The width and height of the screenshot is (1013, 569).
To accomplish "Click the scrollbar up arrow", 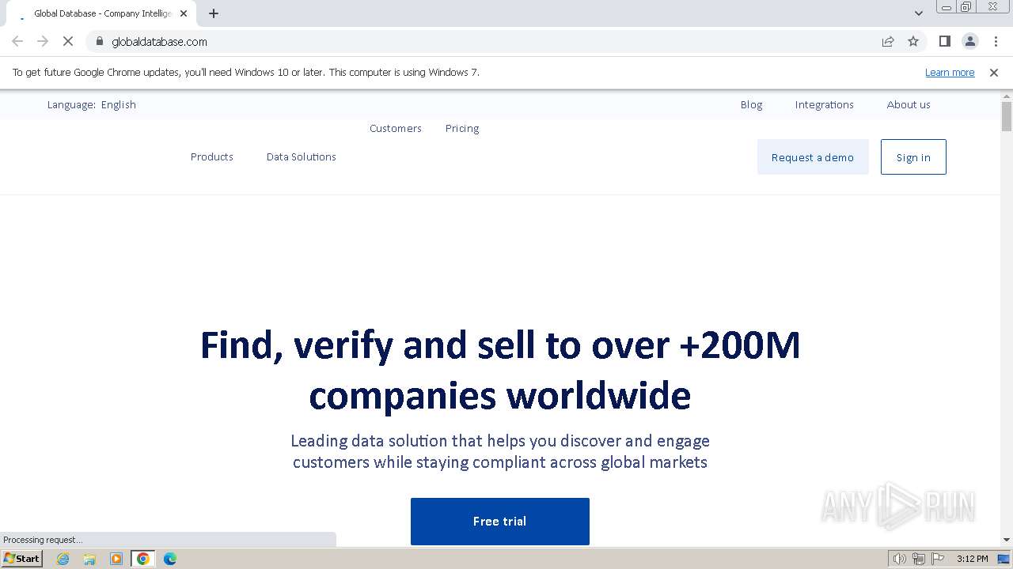I will pyautogui.click(x=1007, y=96).
